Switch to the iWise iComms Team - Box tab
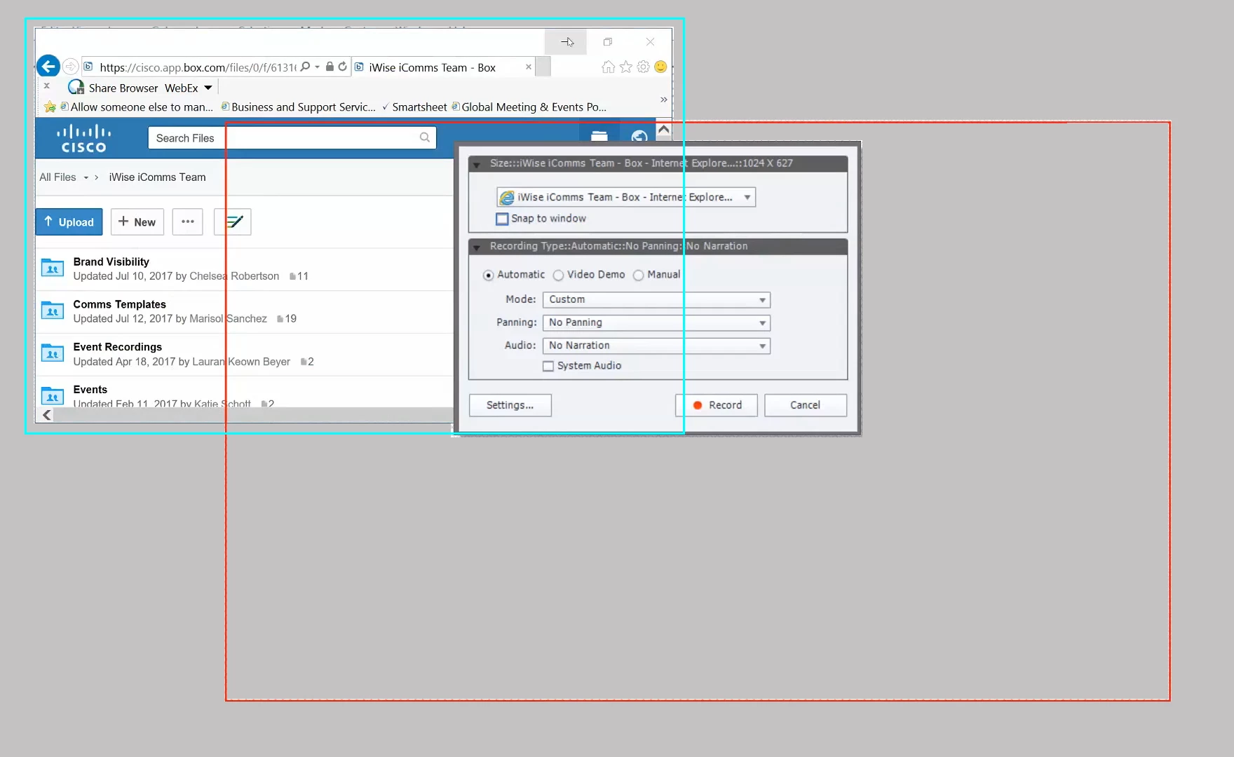Image resolution: width=1234 pixels, height=757 pixels. (x=444, y=67)
